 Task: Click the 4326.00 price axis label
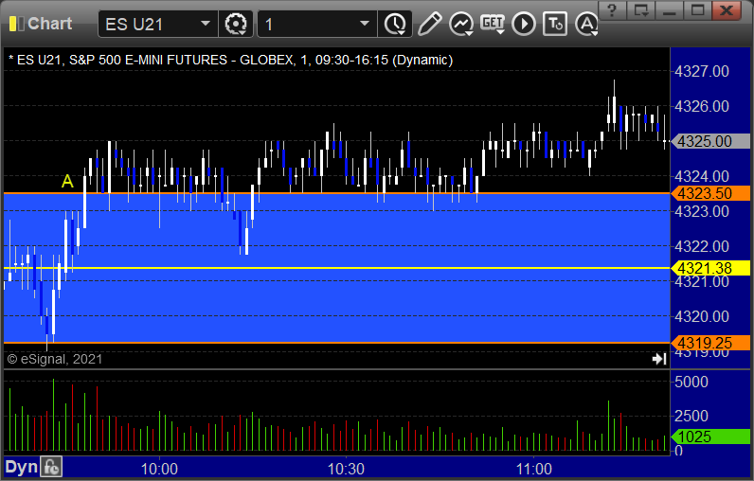(x=702, y=106)
